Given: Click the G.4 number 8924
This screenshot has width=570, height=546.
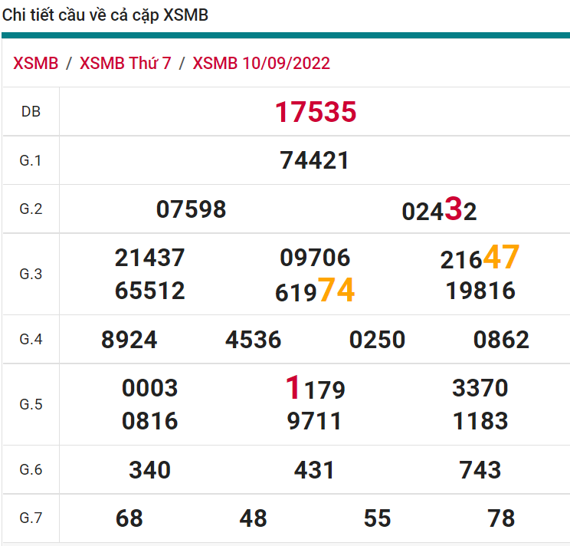Looking at the screenshot, I should tap(129, 340).
